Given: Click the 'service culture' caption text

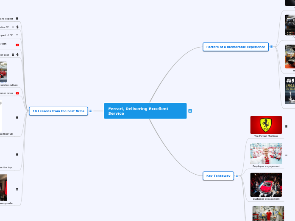Looking at the screenshot, I should (9, 85).
